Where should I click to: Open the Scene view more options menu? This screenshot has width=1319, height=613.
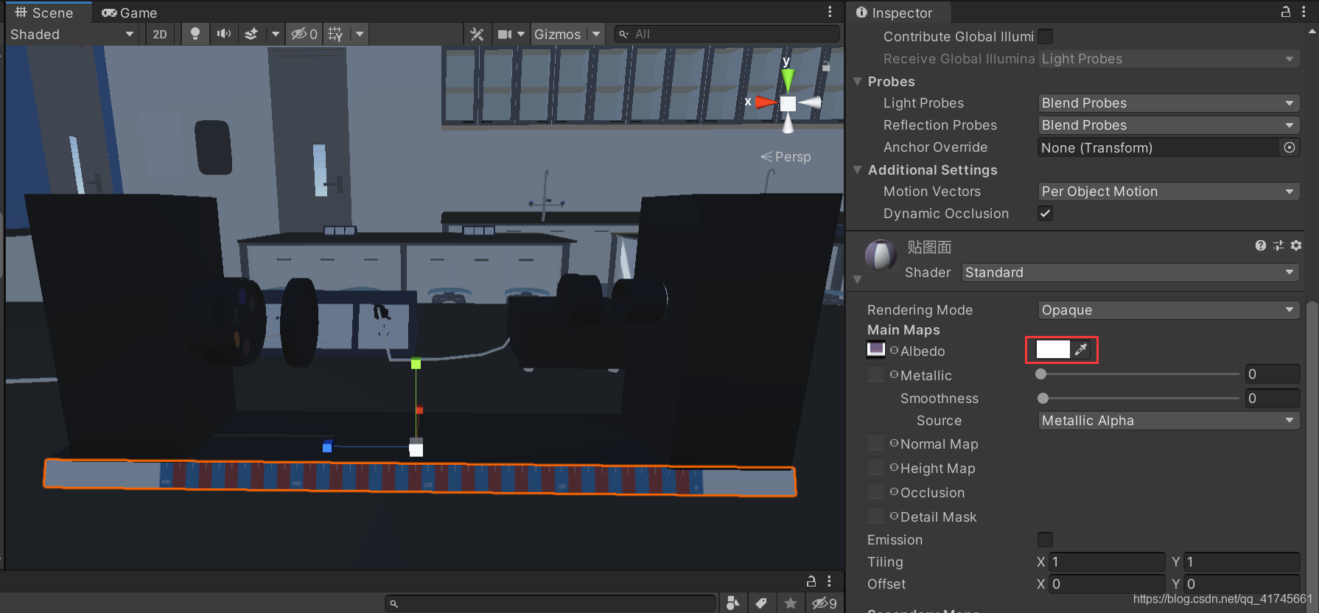(830, 12)
